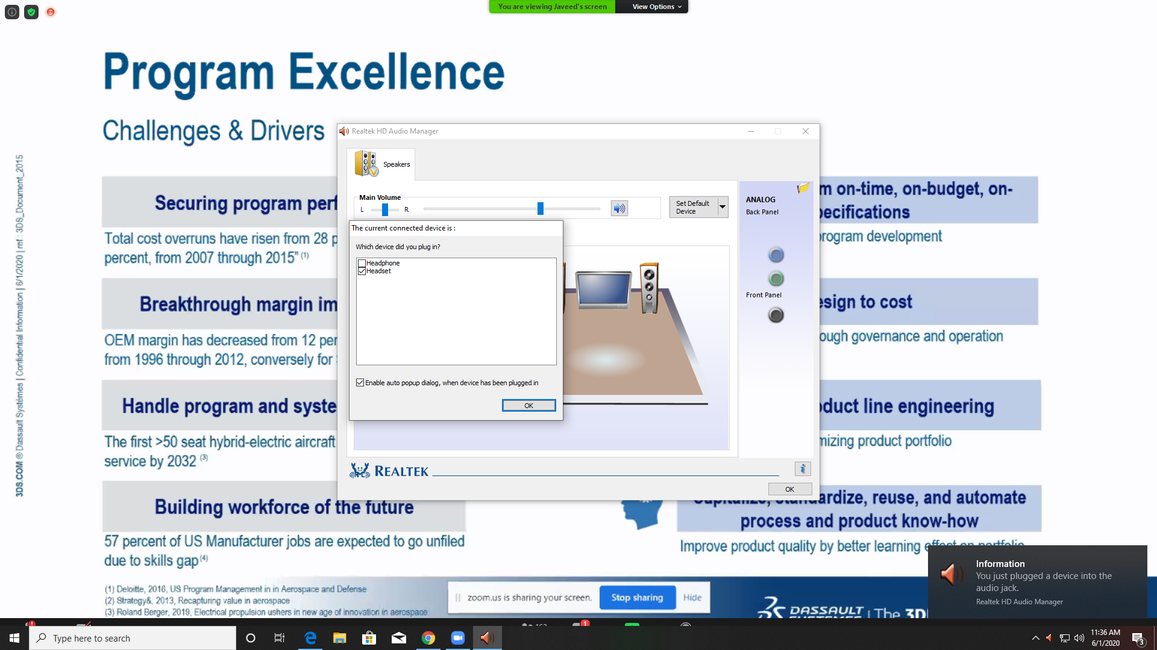This screenshot has height=650, width=1157.
Task: Click the right speaker in room illustration
Action: (649, 288)
